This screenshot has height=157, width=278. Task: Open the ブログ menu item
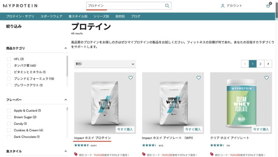pos(136,16)
